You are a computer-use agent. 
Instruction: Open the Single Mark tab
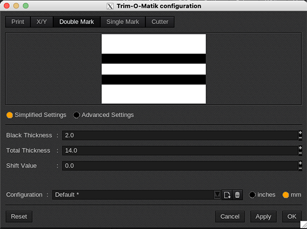click(x=123, y=21)
